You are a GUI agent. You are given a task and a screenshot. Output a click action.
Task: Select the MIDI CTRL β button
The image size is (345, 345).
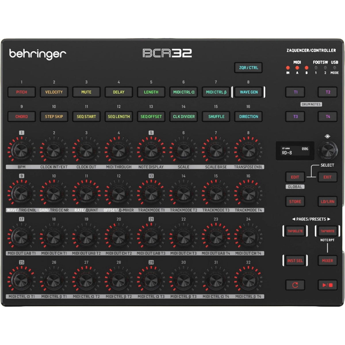(216, 92)
